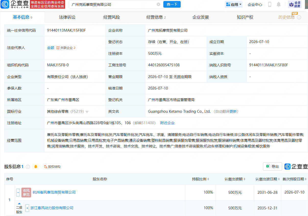Screen dimensions: 308x216
Task: Switch to 经营信息 tab
Action: tap(156, 17)
